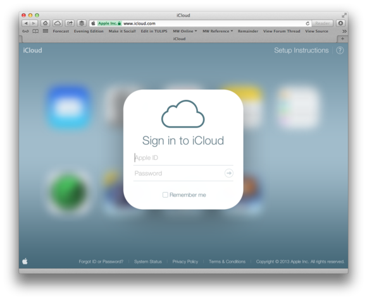Add a new tab with plus button
This screenshot has width=367, height=300.
[342, 39]
